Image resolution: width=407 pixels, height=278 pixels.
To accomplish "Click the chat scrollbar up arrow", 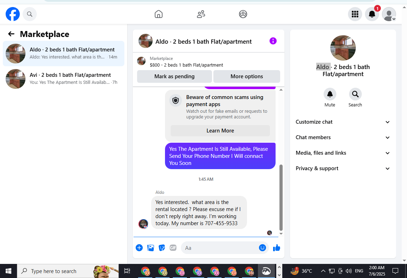I will 281,89.
